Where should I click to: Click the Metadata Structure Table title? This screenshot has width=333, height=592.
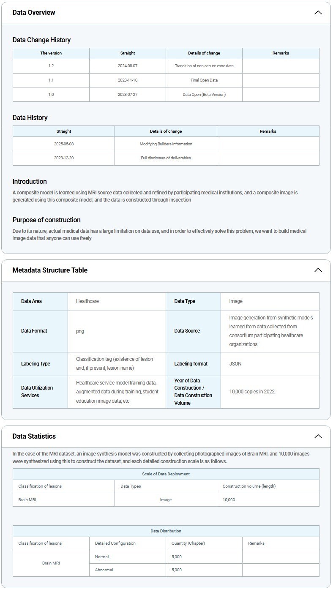(50, 270)
